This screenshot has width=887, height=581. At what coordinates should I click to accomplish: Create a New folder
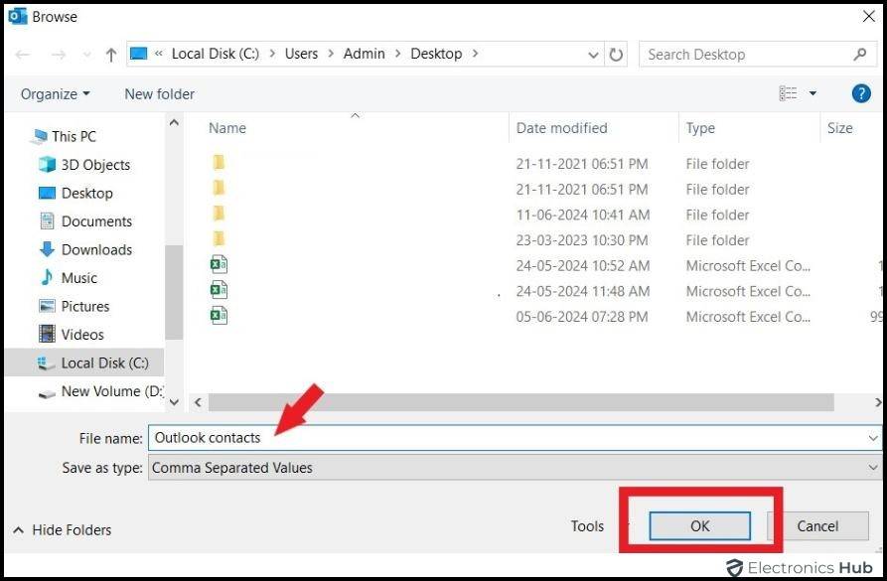click(160, 94)
